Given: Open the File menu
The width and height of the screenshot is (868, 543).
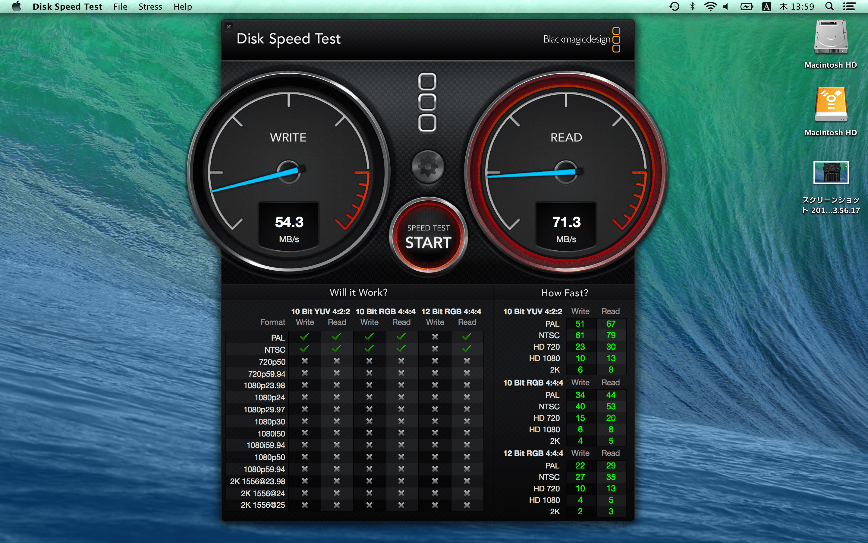Looking at the screenshot, I should (x=120, y=6).
